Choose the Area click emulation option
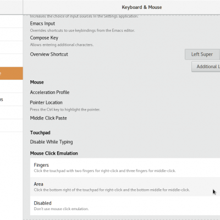The width and height of the screenshot is (220, 220). coord(125,186)
